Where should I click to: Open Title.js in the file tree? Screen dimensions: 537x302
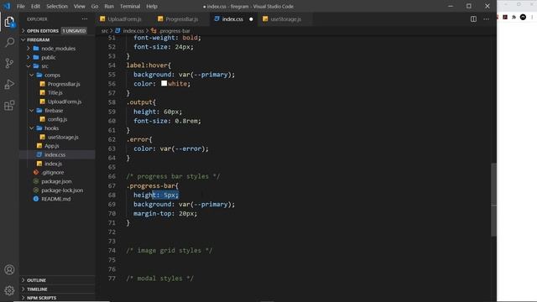[55, 93]
